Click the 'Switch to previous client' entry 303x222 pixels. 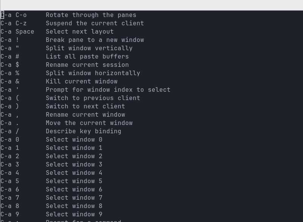[x=93, y=98]
